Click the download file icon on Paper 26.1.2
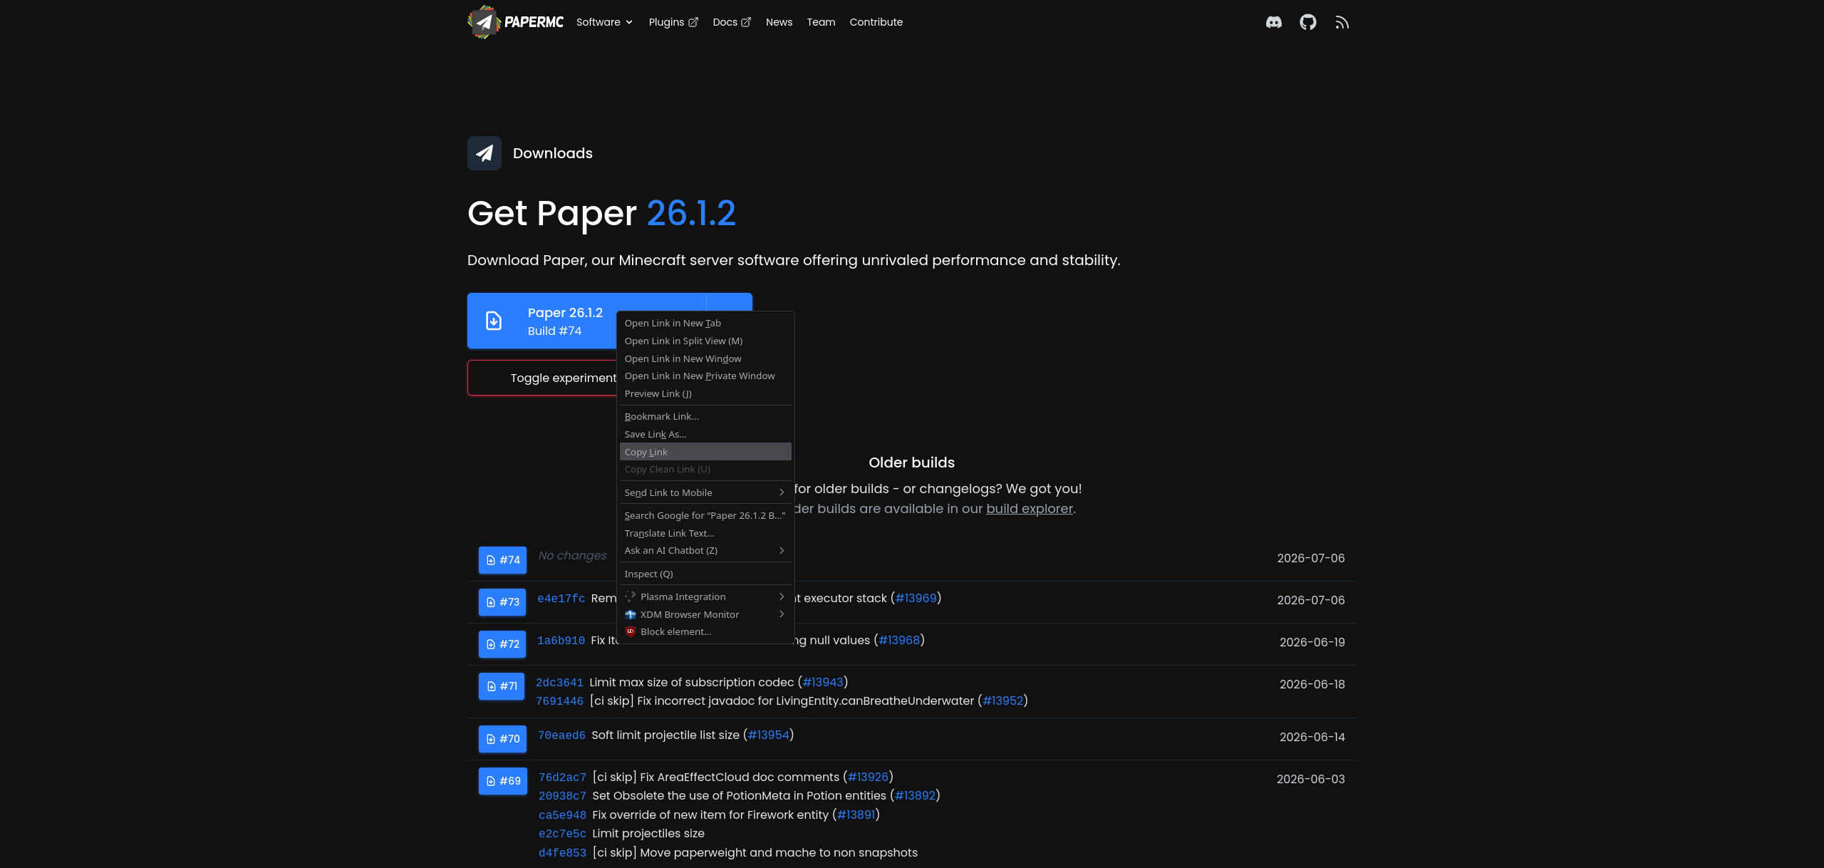This screenshot has width=1824, height=868. tap(494, 321)
